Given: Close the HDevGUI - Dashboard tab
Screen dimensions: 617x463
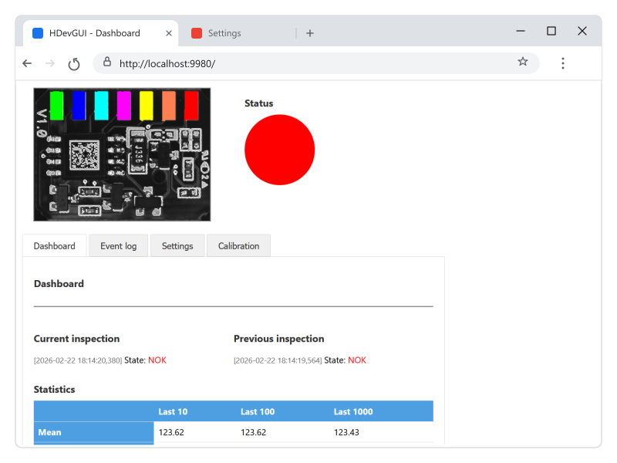Looking at the screenshot, I should coord(168,32).
